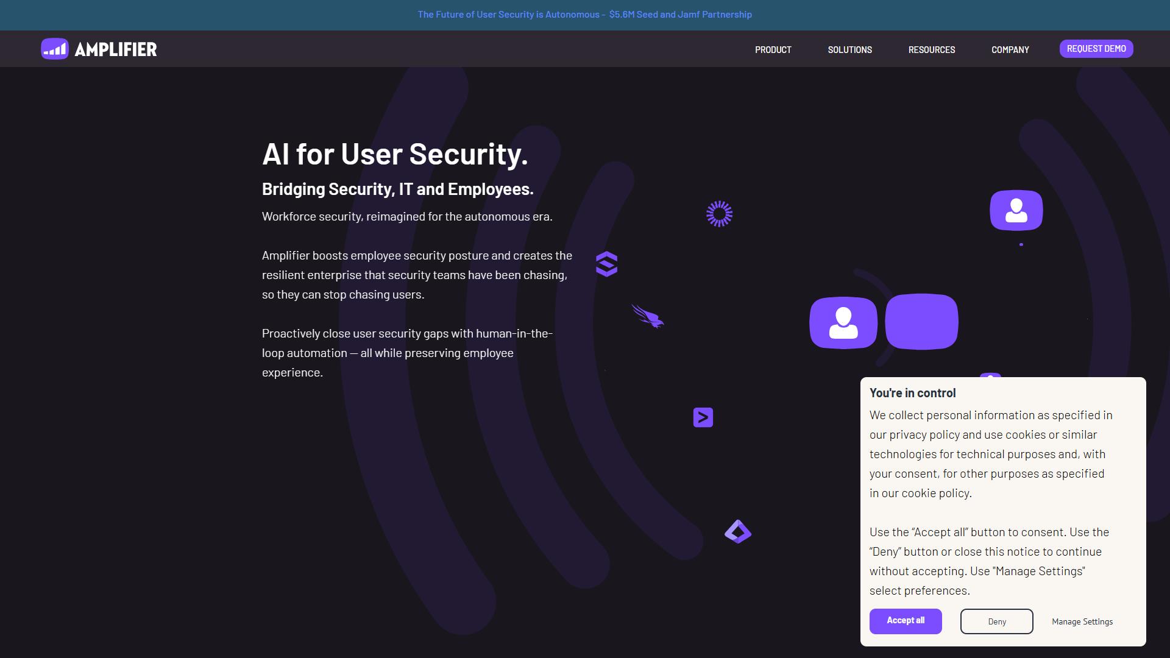Accept all cookies
Viewport: 1170px width, 658px height.
tap(906, 621)
